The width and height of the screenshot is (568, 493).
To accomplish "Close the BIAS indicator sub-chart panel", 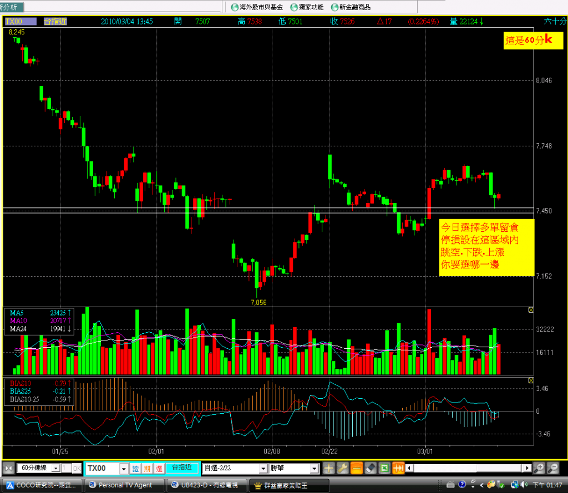I will tap(531, 380).
